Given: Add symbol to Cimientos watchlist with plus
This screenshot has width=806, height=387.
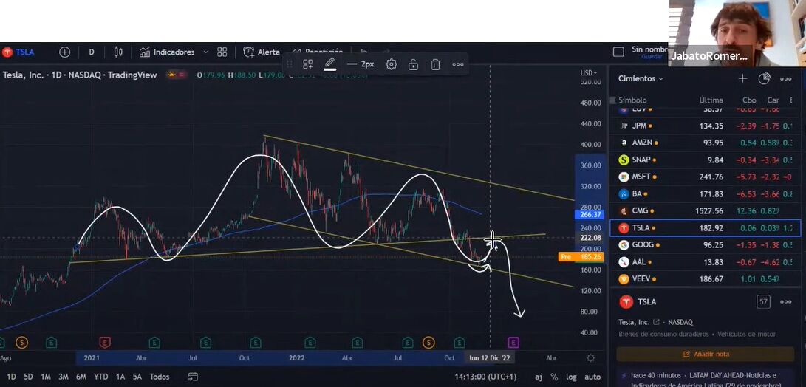Looking at the screenshot, I should (x=742, y=78).
